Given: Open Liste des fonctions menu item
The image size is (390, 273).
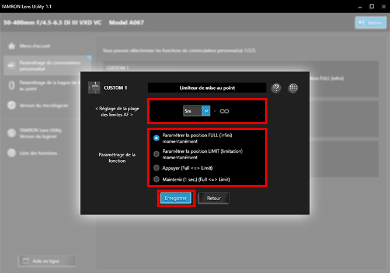Looking at the screenshot, I should (x=39, y=153).
